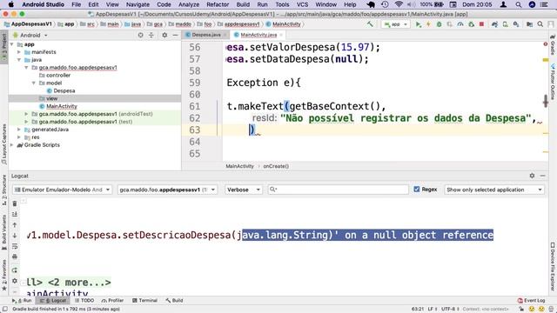Click Scroll to the end logcat icon

pyautogui.click(x=15, y=214)
